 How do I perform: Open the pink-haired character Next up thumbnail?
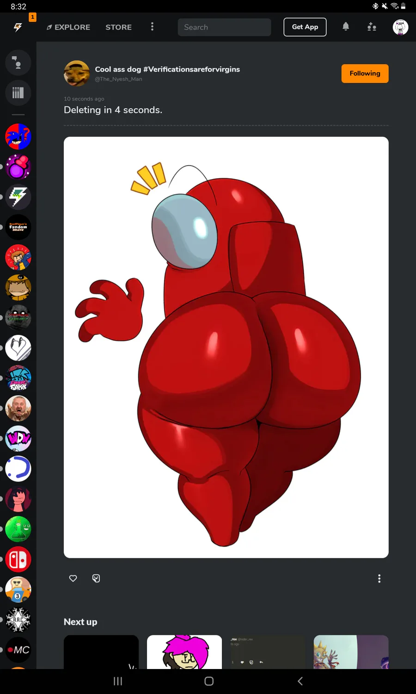click(x=184, y=652)
